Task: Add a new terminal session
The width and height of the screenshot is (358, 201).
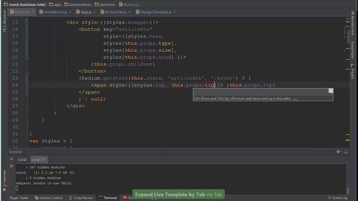Action: coord(11,159)
